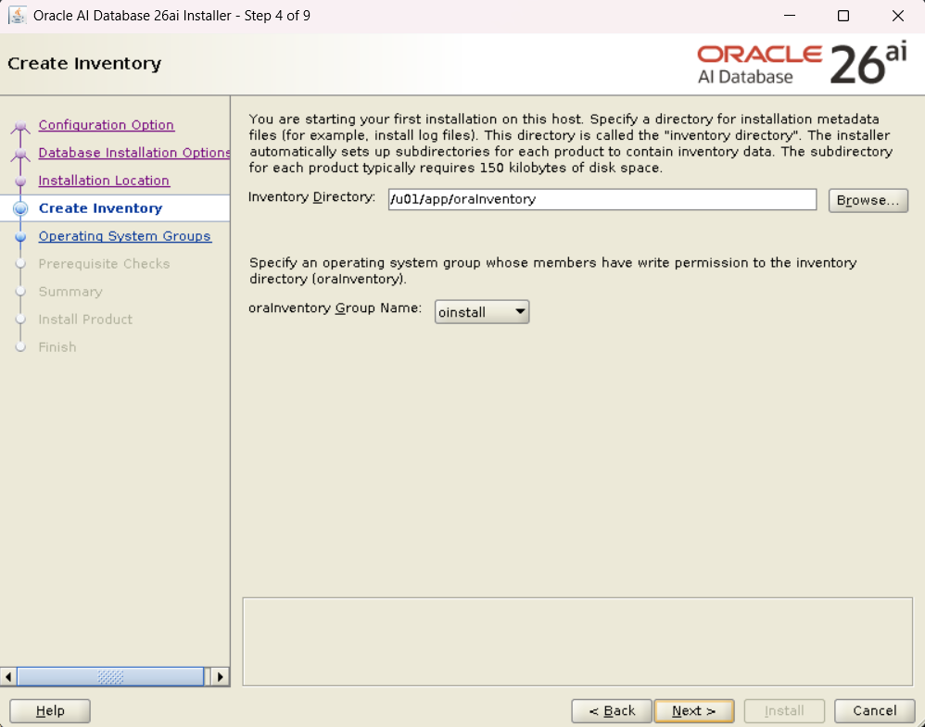The image size is (925, 727).
Task: Click the Java icon in the title bar
Action: [x=17, y=16]
